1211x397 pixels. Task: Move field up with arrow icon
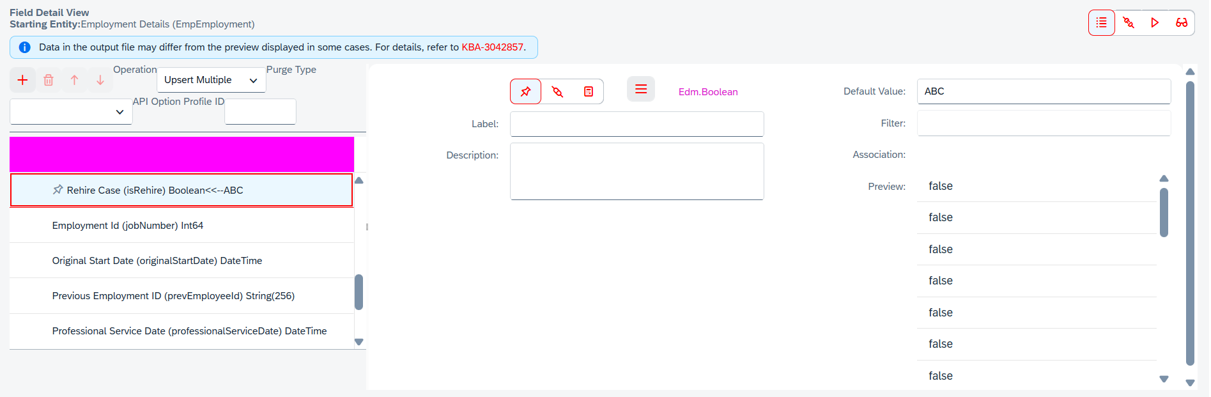coord(74,80)
